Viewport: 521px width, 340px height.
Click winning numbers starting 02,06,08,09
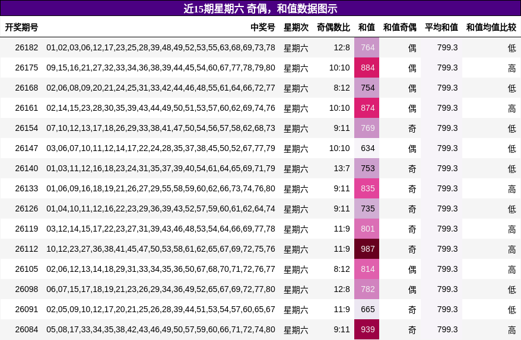[x=161, y=88]
